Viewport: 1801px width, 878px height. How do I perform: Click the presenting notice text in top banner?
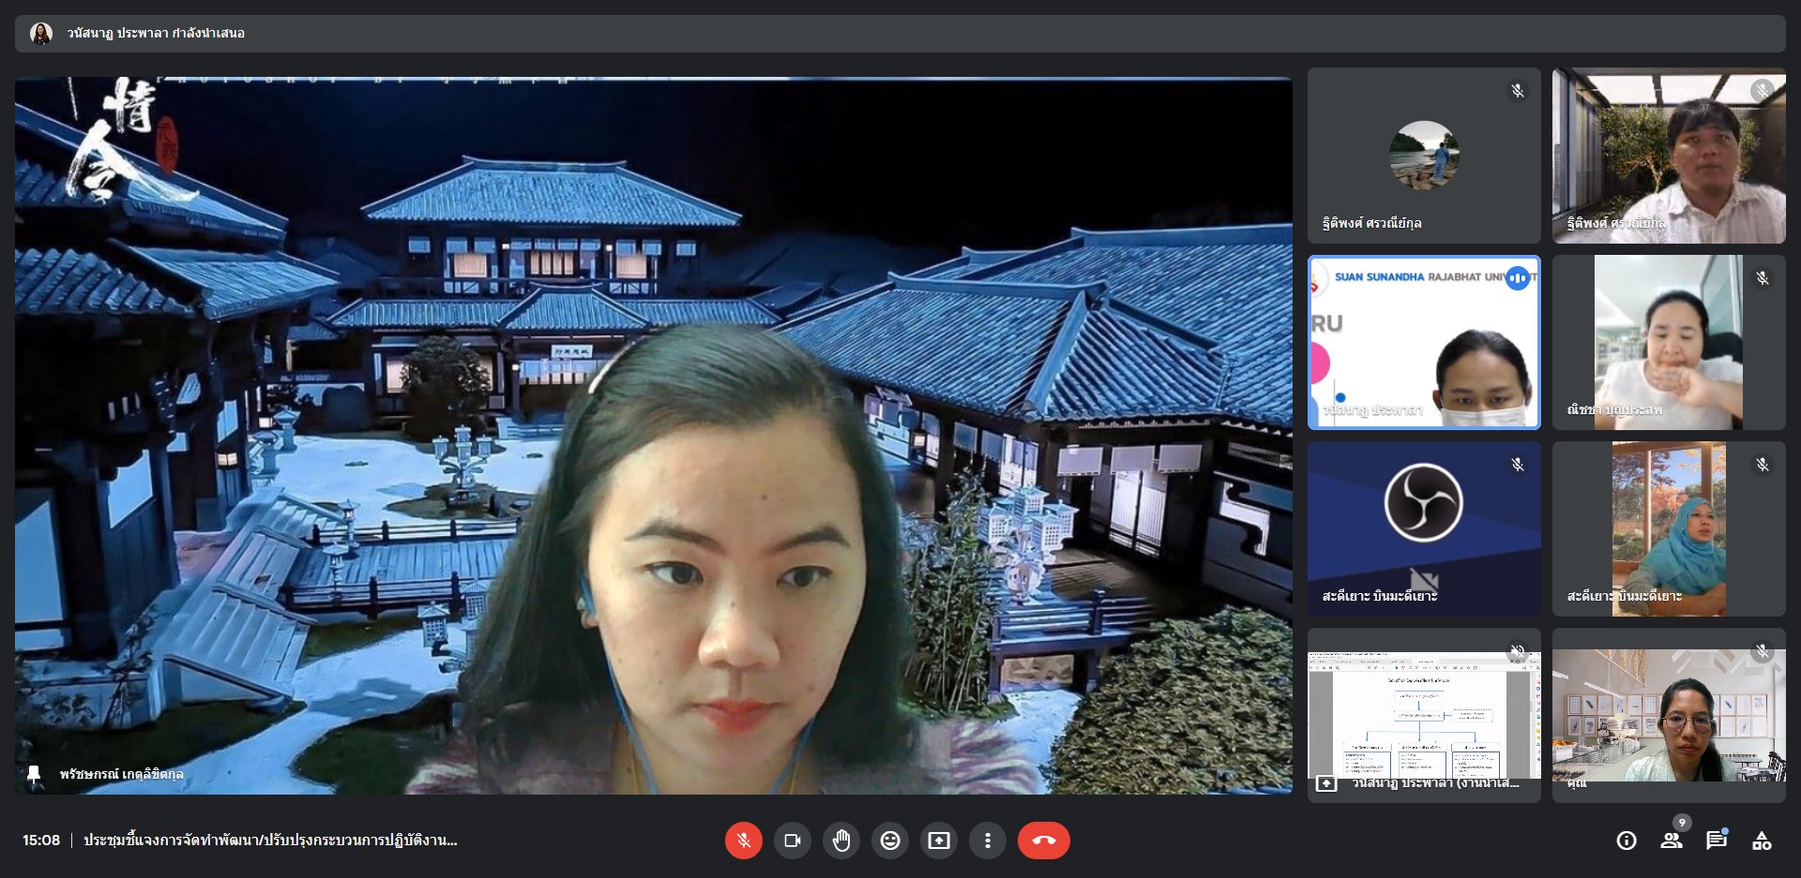[156, 34]
